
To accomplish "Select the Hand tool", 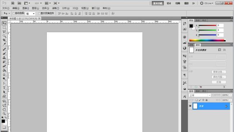I will pos(4,109).
